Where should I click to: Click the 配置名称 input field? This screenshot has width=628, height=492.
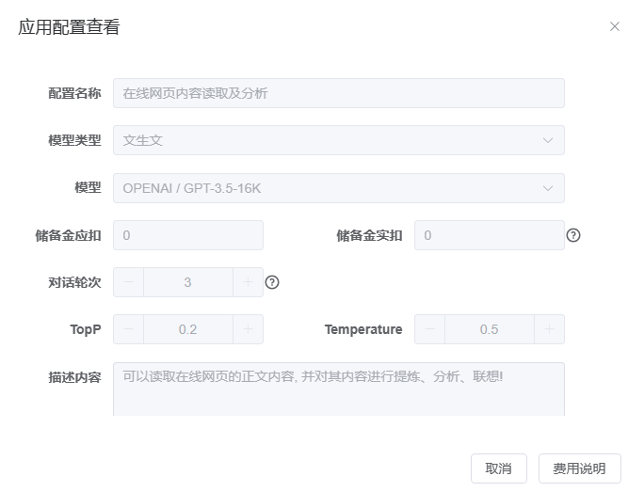[x=338, y=93]
